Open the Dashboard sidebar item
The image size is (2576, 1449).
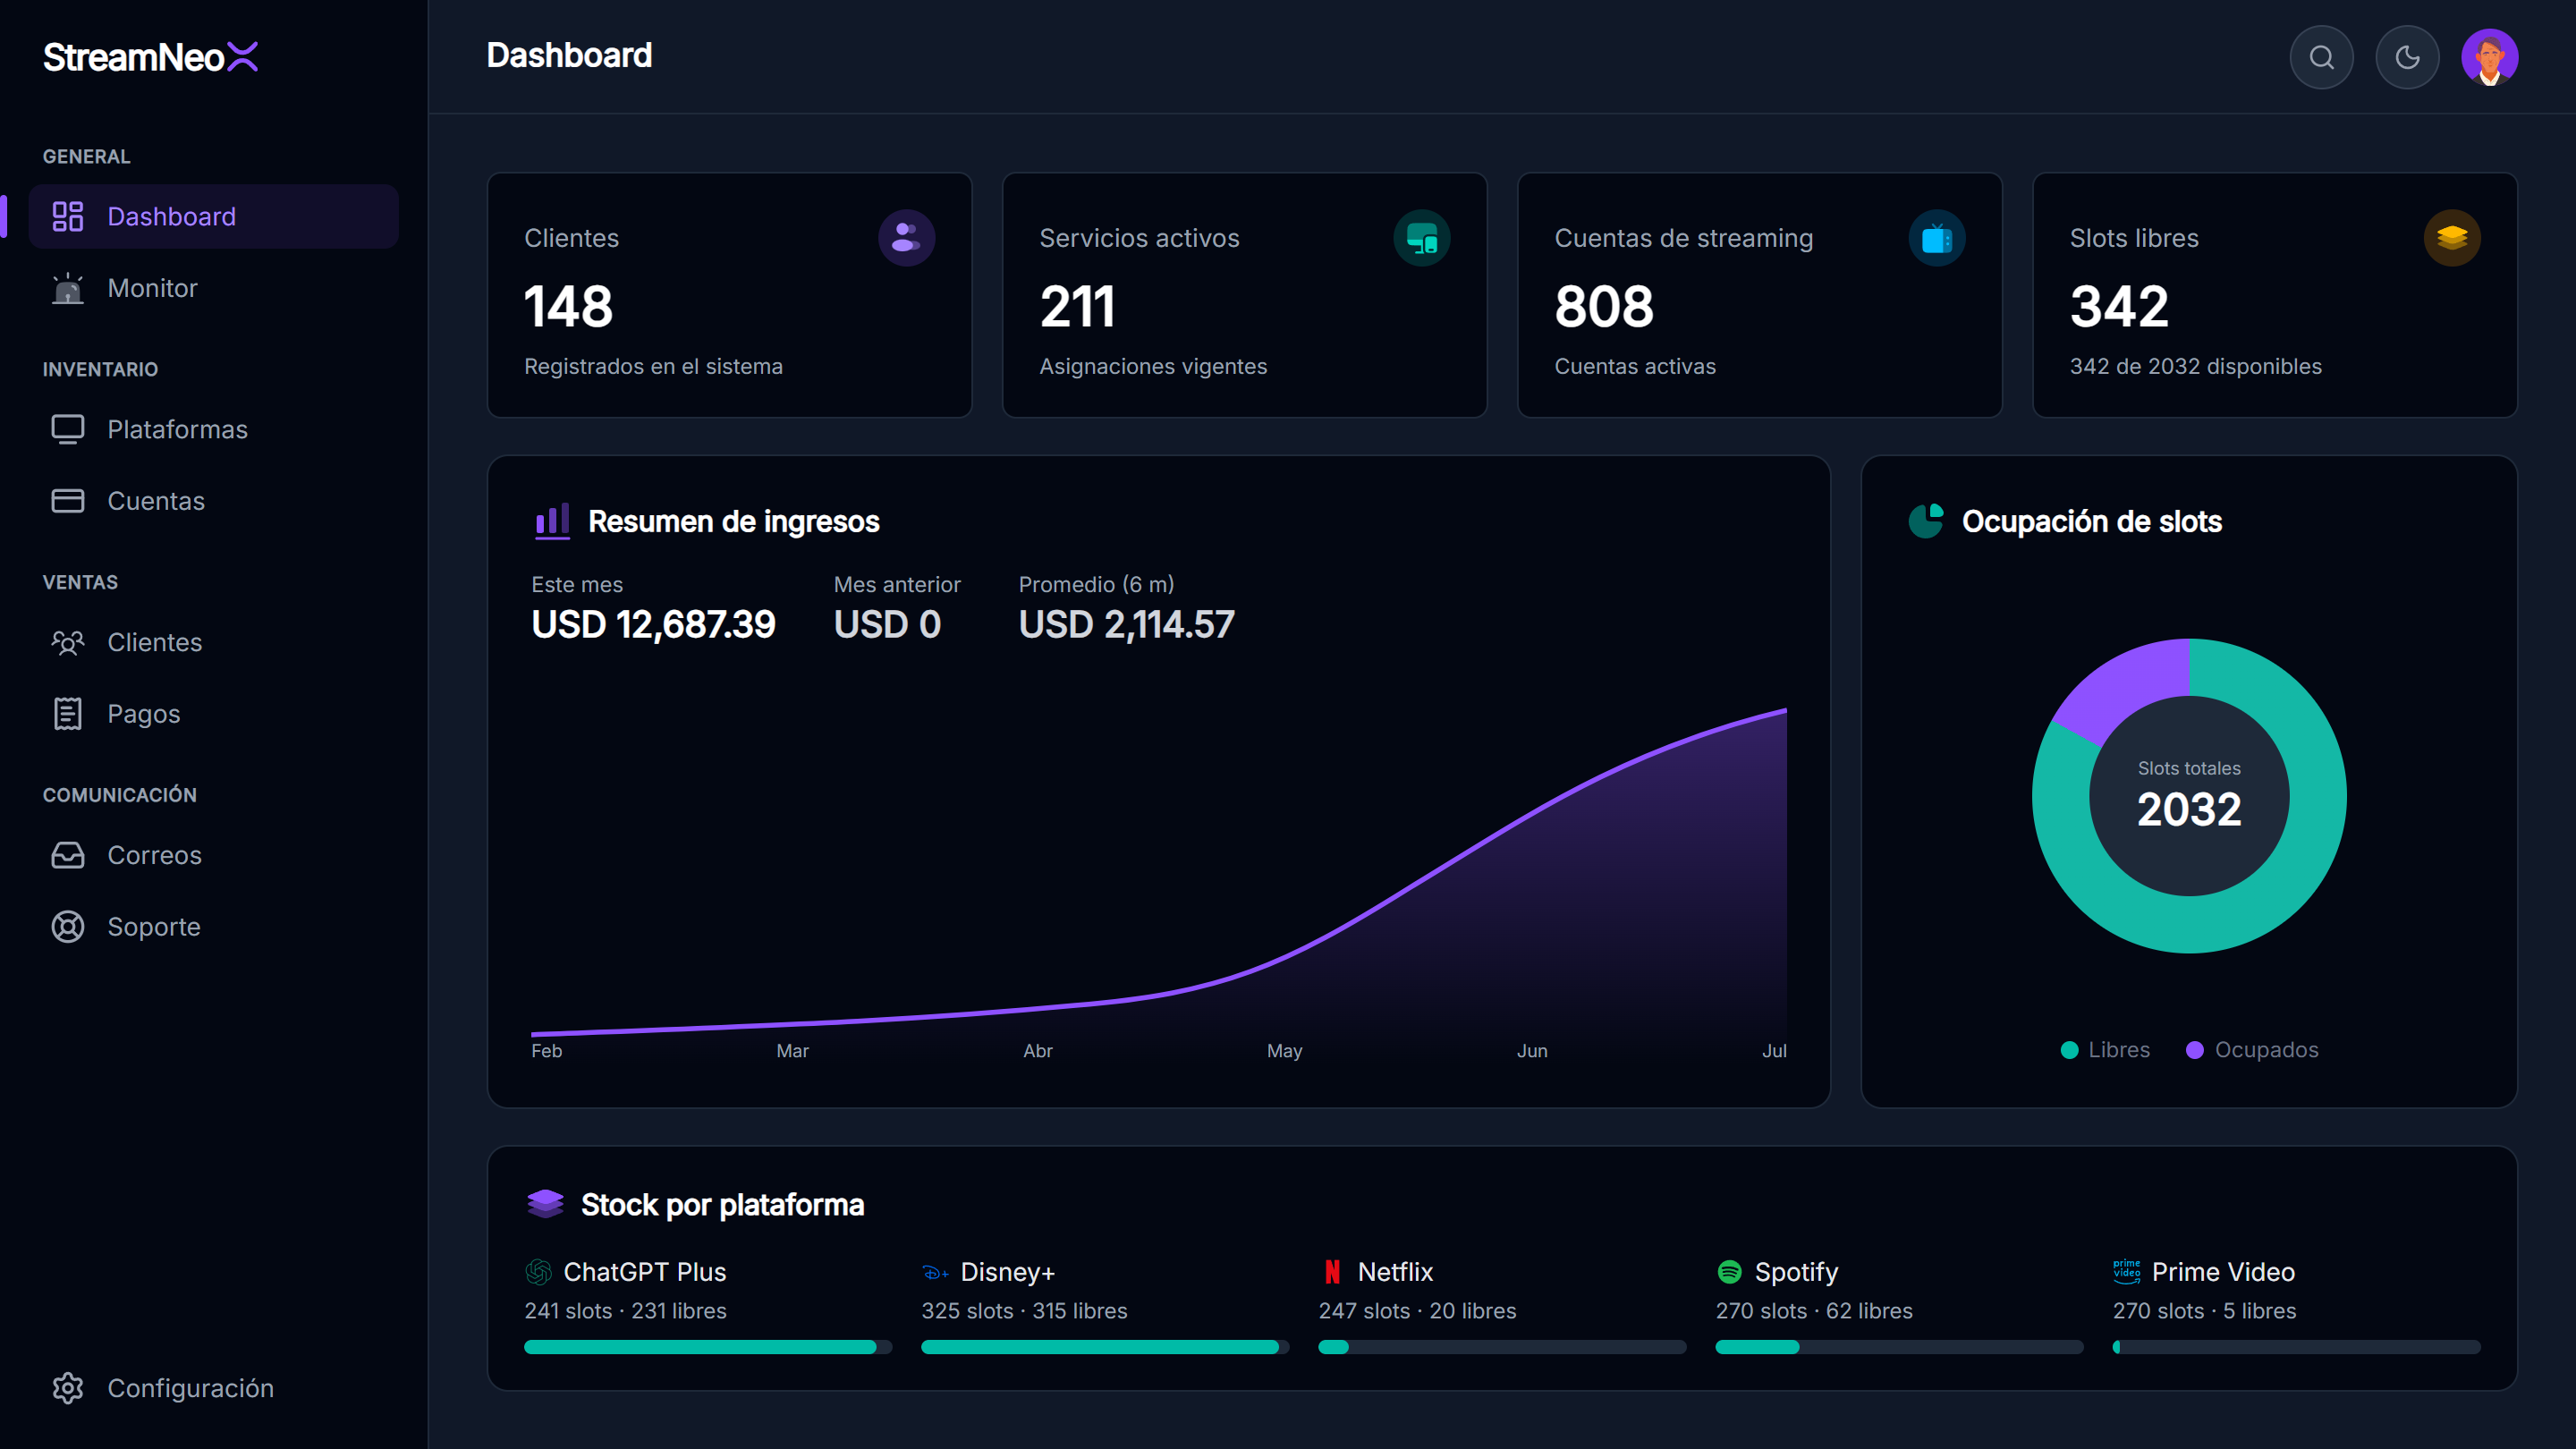213,216
